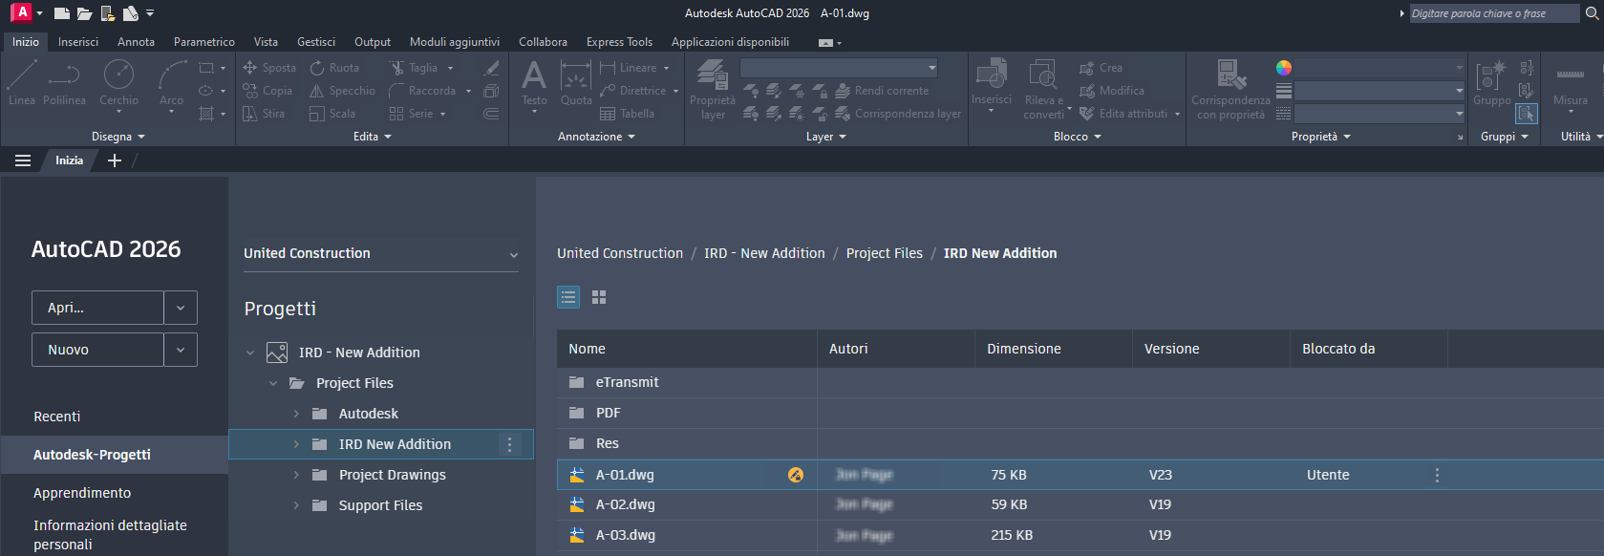This screenshot has width=1604, height=556.
Task: Select the Testo text tool
Action: 534,82
